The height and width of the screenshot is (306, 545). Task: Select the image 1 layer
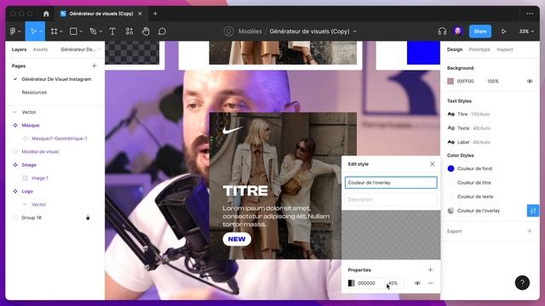[40, 178]
